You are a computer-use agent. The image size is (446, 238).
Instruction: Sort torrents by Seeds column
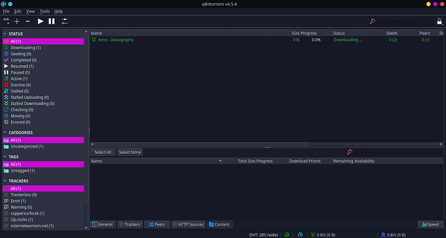click(381, 34)
